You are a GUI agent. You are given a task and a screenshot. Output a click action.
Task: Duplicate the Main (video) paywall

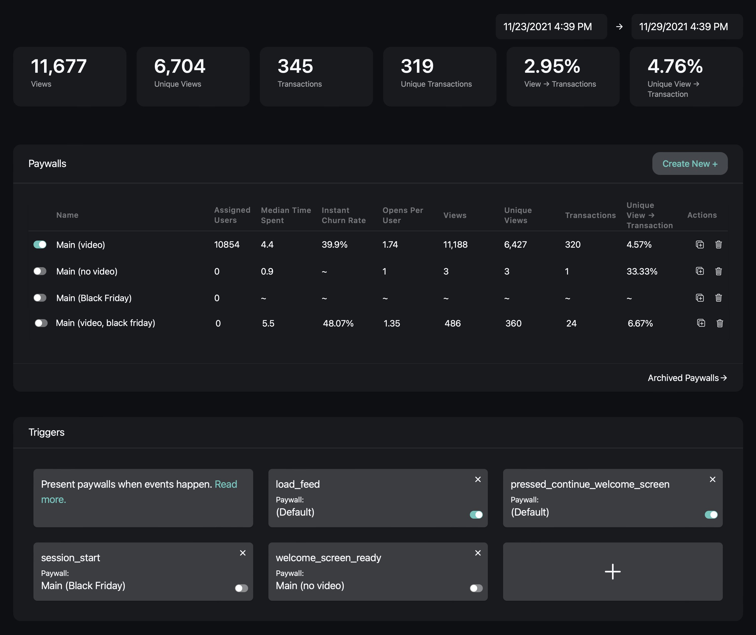[700, 245]
